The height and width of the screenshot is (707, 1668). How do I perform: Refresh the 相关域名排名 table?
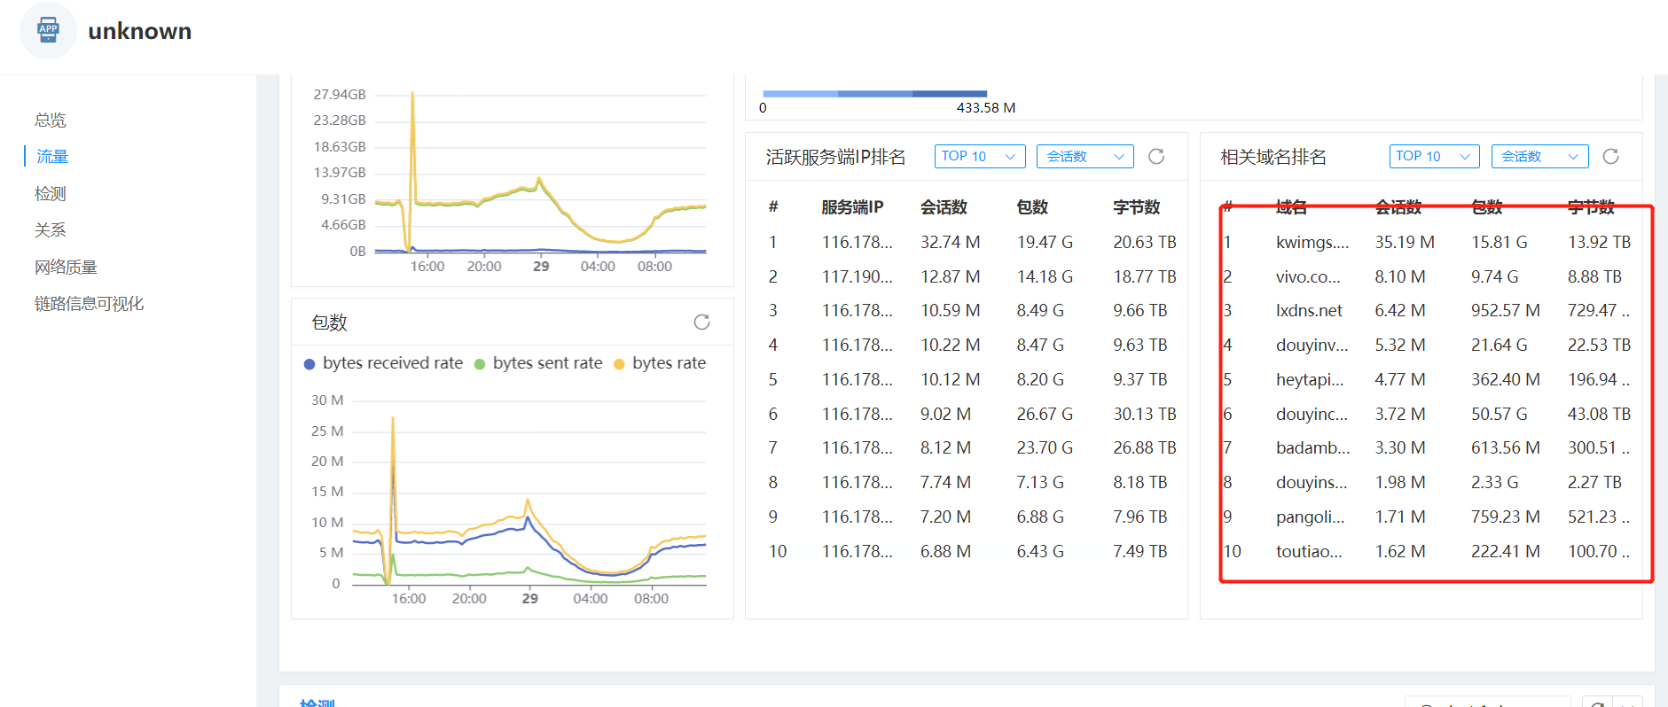click(1611, 157)
